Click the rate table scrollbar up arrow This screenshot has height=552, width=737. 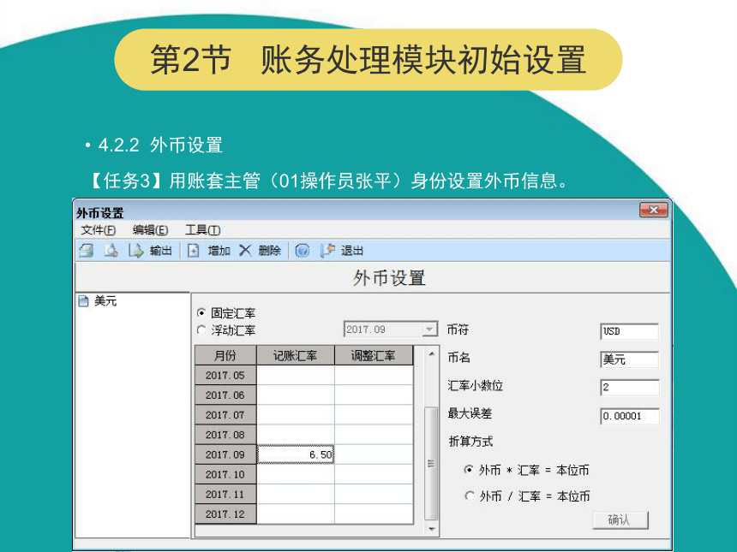431,353
